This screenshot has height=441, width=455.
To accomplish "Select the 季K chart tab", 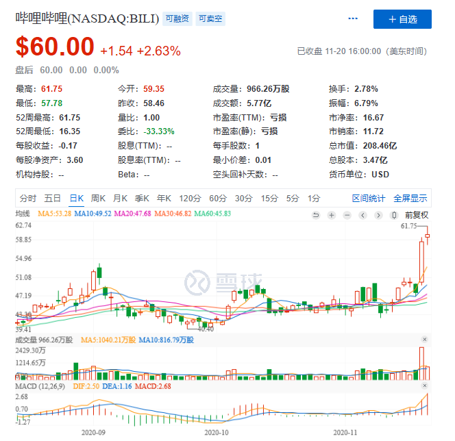I will (x=143, y=199).
